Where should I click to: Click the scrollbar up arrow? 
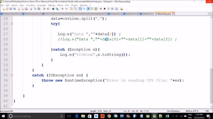click(x=211, y=18)
